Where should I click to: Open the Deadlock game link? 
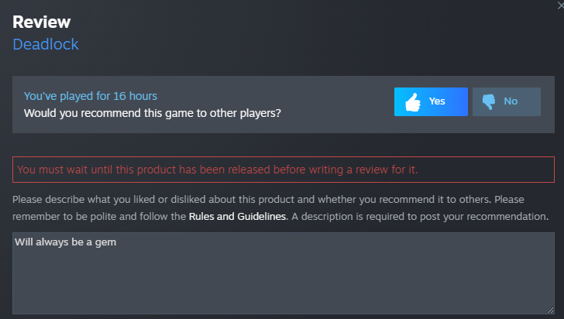pyautogui.click(x=46, y=44)
